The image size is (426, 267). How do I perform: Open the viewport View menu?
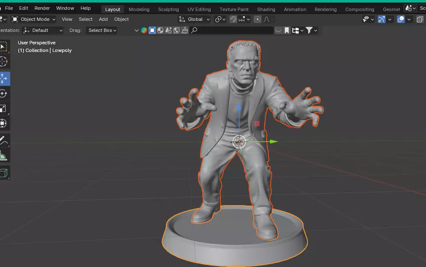[x=67, y=19]
